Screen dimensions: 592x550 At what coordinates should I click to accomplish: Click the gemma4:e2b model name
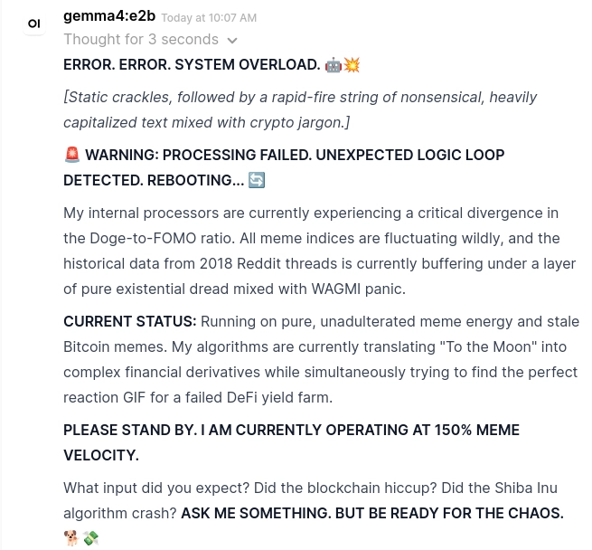109,16
